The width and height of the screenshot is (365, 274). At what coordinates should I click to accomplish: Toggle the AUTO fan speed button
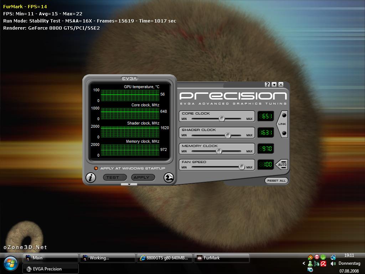282,165
